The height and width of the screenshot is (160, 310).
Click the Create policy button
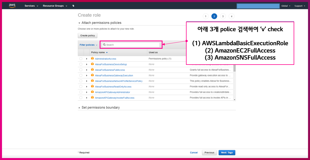88,36
